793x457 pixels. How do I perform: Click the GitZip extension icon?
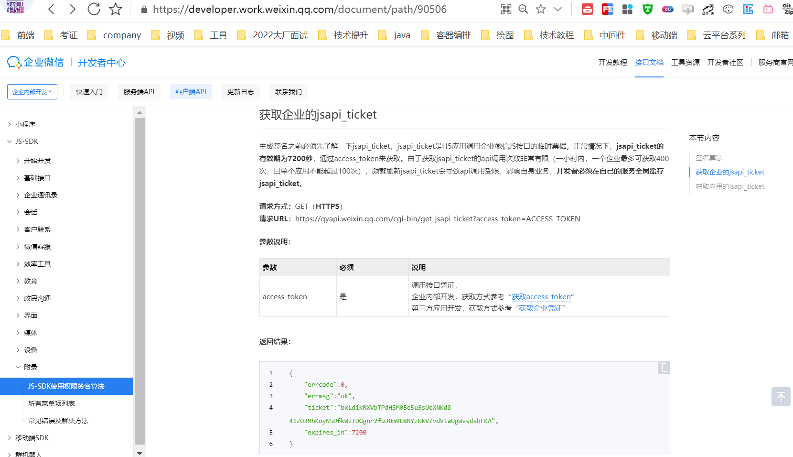(x=786, y=8)
